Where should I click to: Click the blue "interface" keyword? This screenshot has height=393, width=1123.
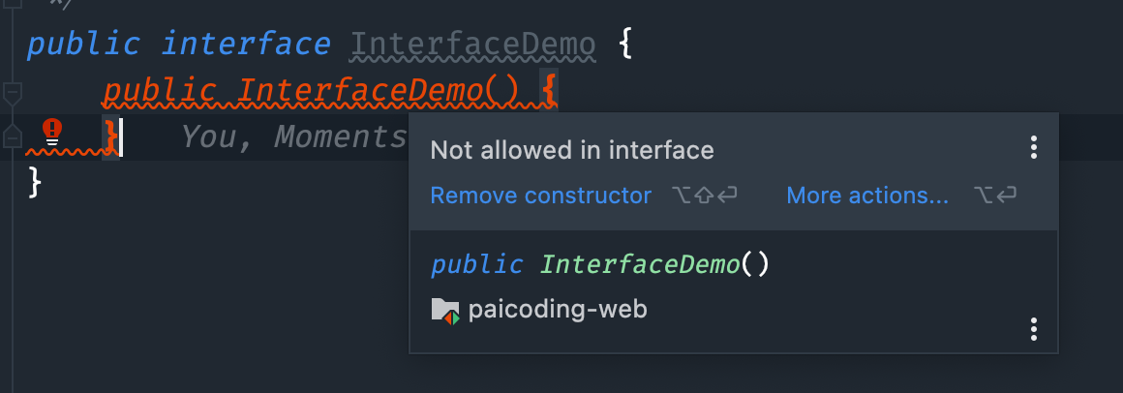[246, 45]
